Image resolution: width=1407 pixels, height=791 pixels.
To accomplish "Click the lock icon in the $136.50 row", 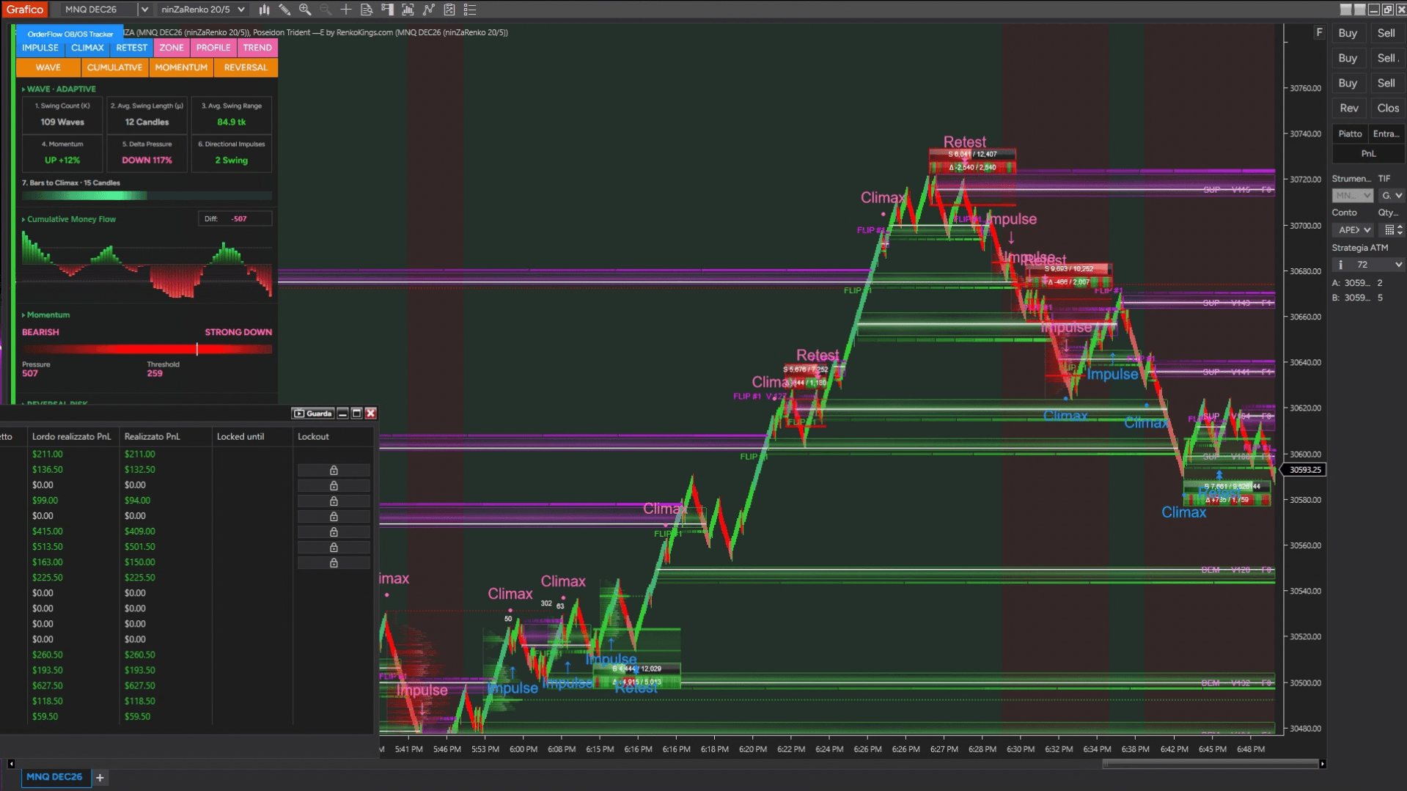I will (334, 470).
